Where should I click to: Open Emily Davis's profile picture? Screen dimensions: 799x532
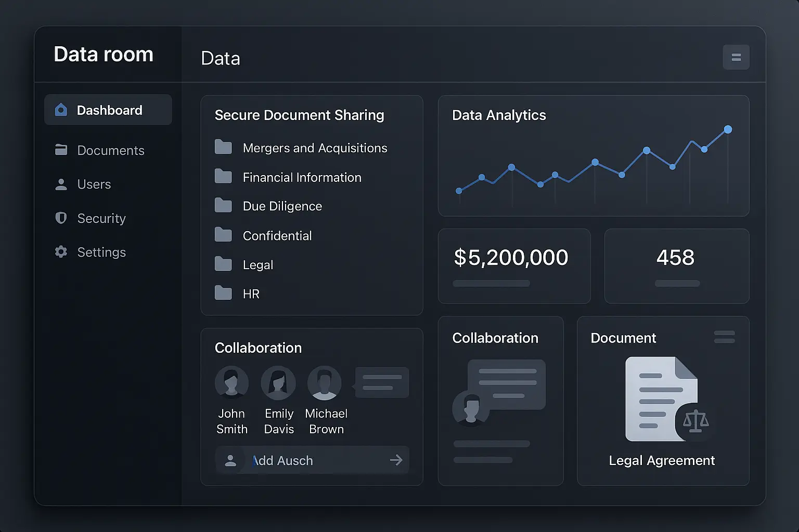click(279, 382)
